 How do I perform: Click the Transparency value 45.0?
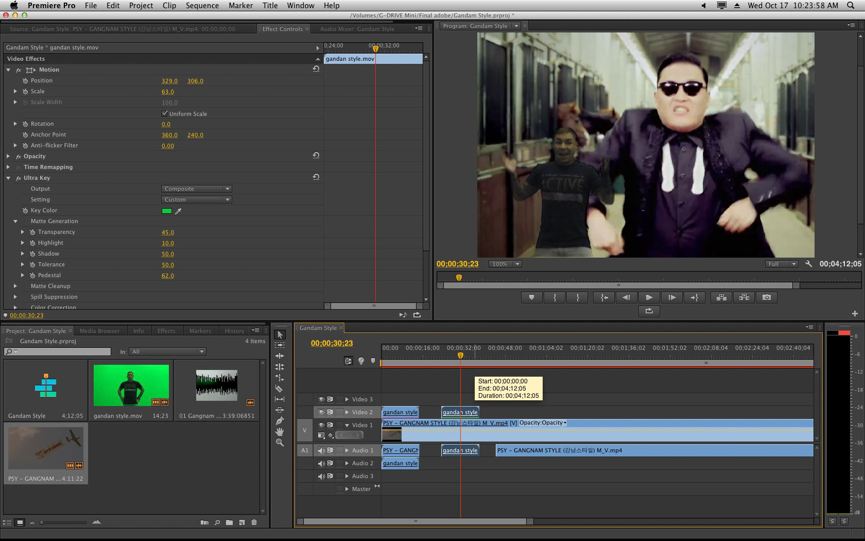pos(168,232)
